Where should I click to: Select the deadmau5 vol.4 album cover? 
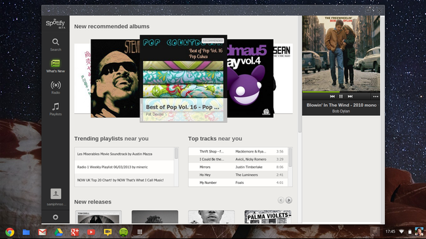point(250,78)
